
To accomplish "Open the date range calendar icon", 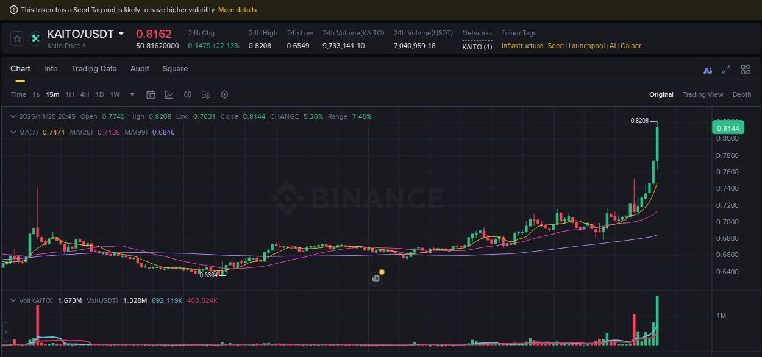I will pyautogui.click(x=151, y=94).
